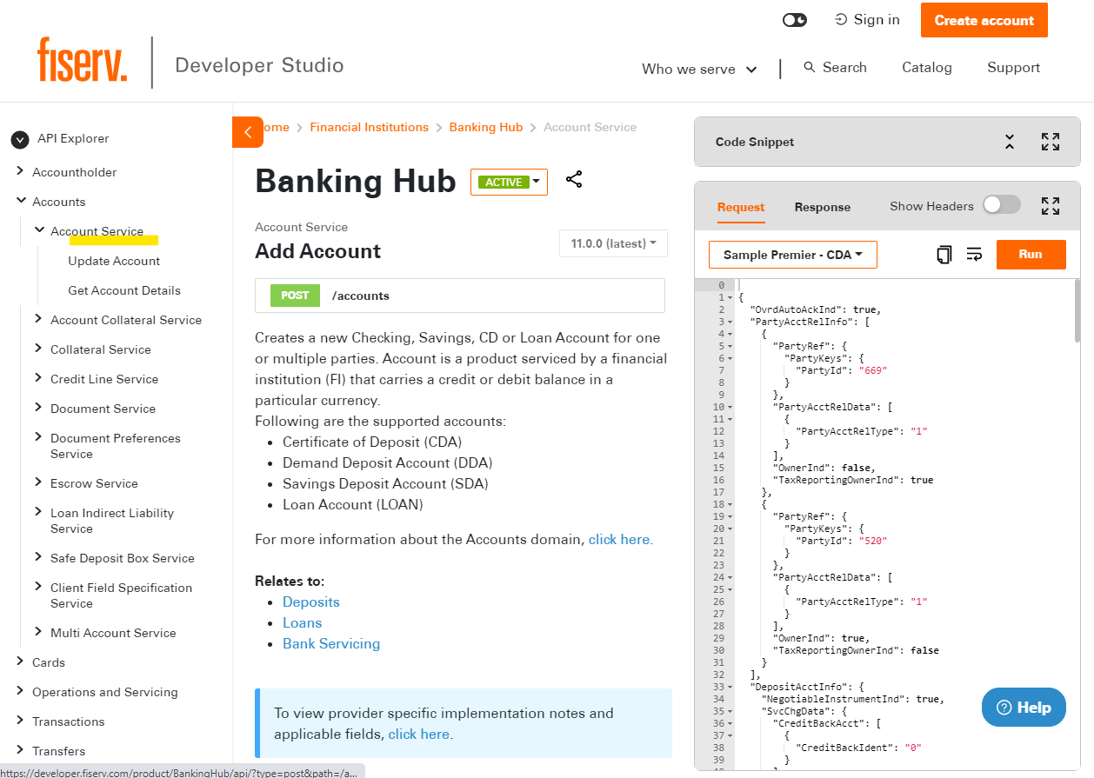1094x778 pixels.
Task: Expand Safe Deposit Box Service node
Action: pos(38,557)
